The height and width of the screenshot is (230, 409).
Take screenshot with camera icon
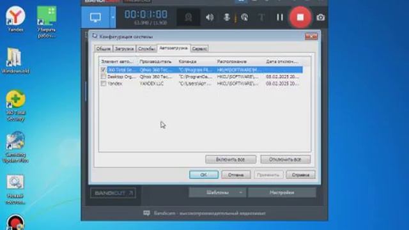click(321, 17)
